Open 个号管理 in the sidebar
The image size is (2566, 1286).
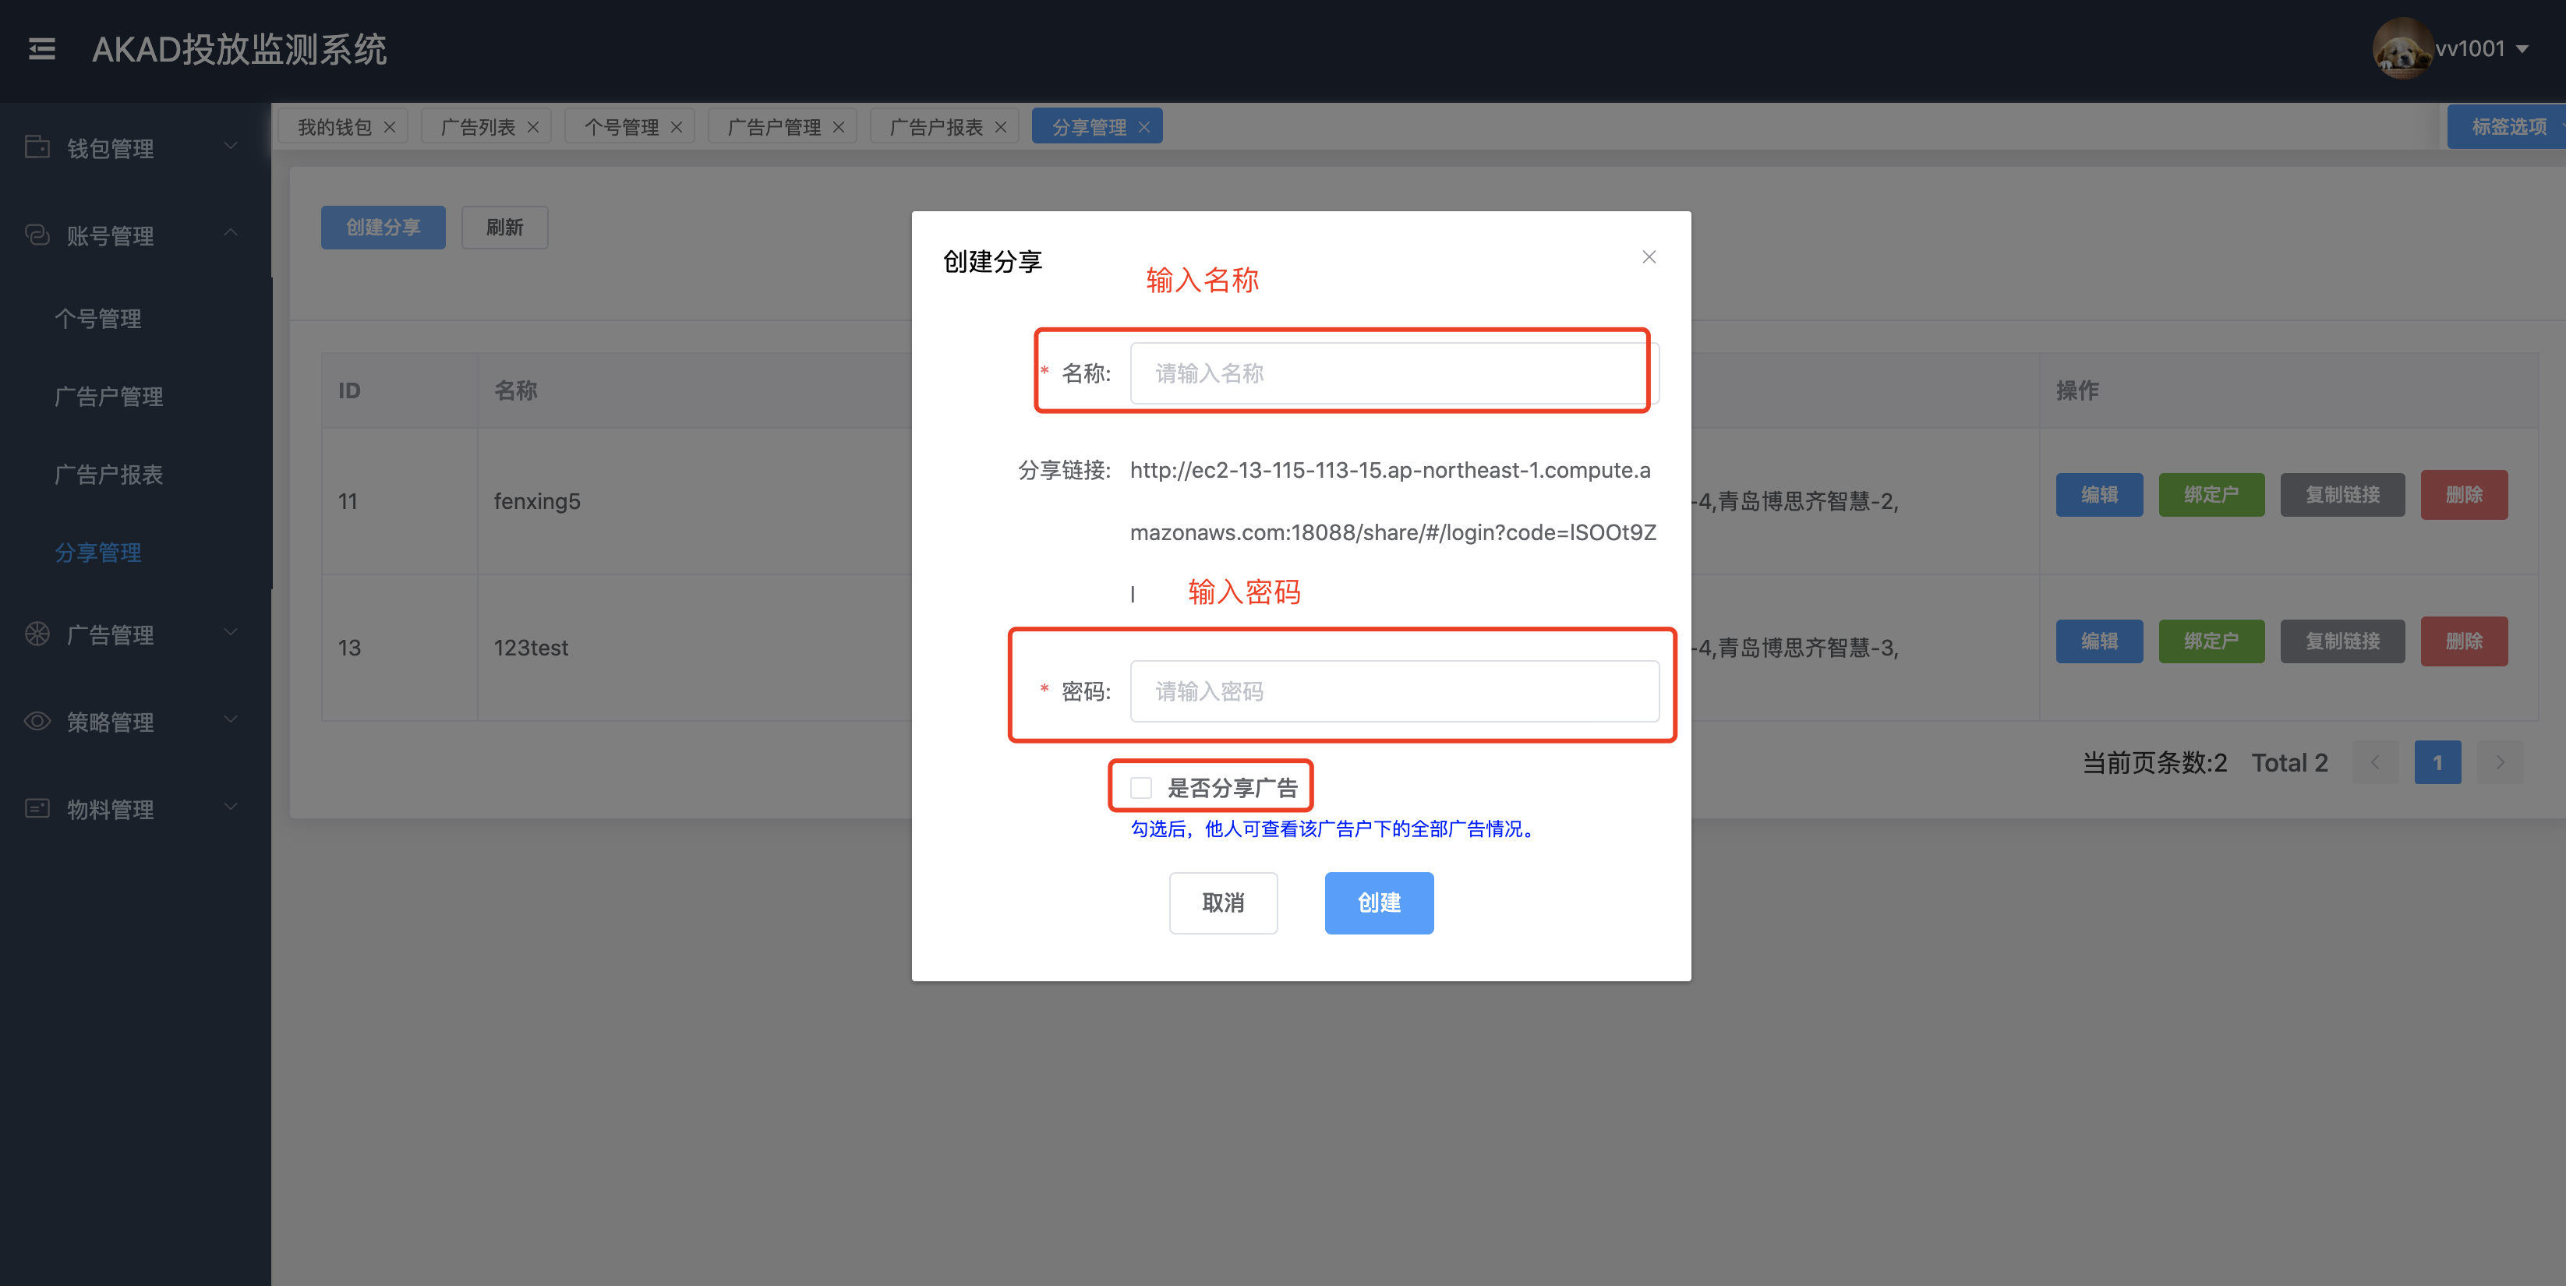(x=97, y=319)
